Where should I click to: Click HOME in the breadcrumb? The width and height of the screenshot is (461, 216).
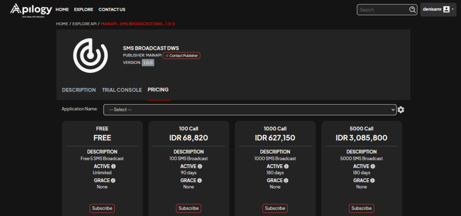(x=62, y=24)
